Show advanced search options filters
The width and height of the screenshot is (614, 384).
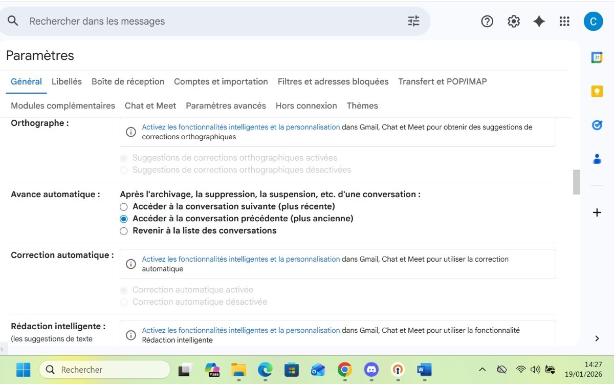[x=413, y=21]
